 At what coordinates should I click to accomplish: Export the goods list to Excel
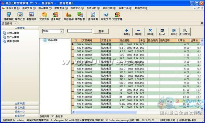(162, 32)
